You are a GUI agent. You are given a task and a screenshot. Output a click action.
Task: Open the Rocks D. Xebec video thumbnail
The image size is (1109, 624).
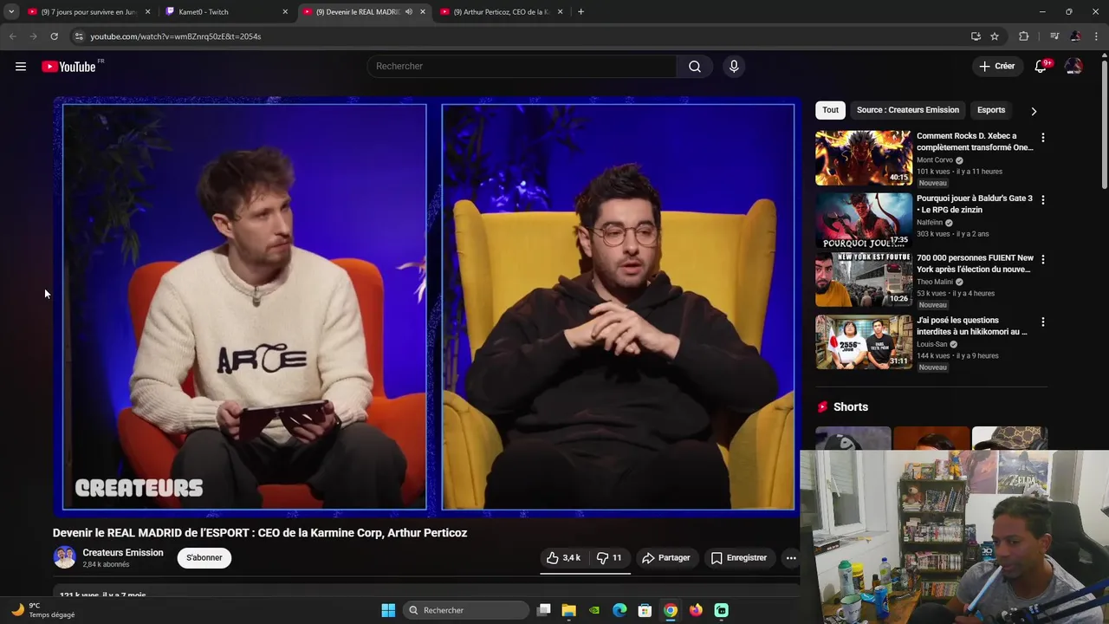pyautogui.click(x=863, y=158)
